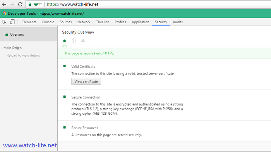Open the Audits tab

click(x=178, y=22)
